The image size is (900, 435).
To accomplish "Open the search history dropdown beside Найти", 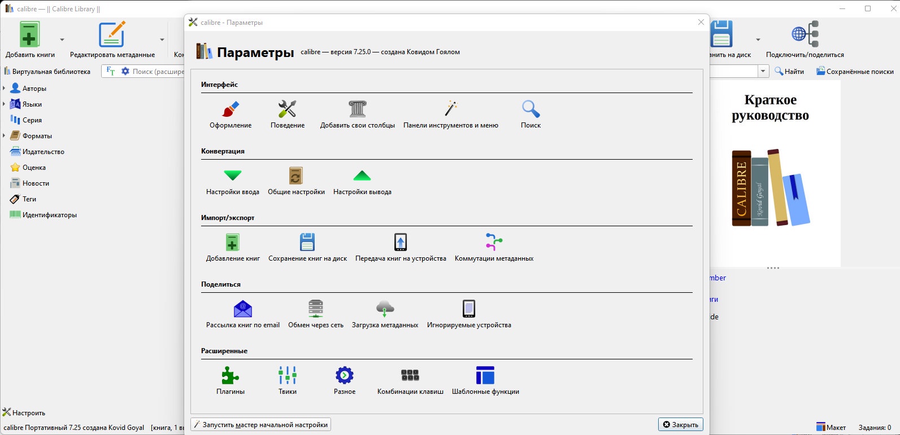I will pos(763,71).
